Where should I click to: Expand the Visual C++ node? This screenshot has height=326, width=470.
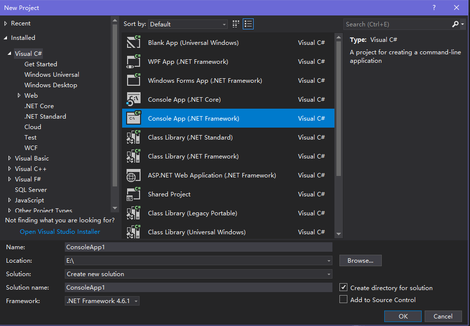9,169
